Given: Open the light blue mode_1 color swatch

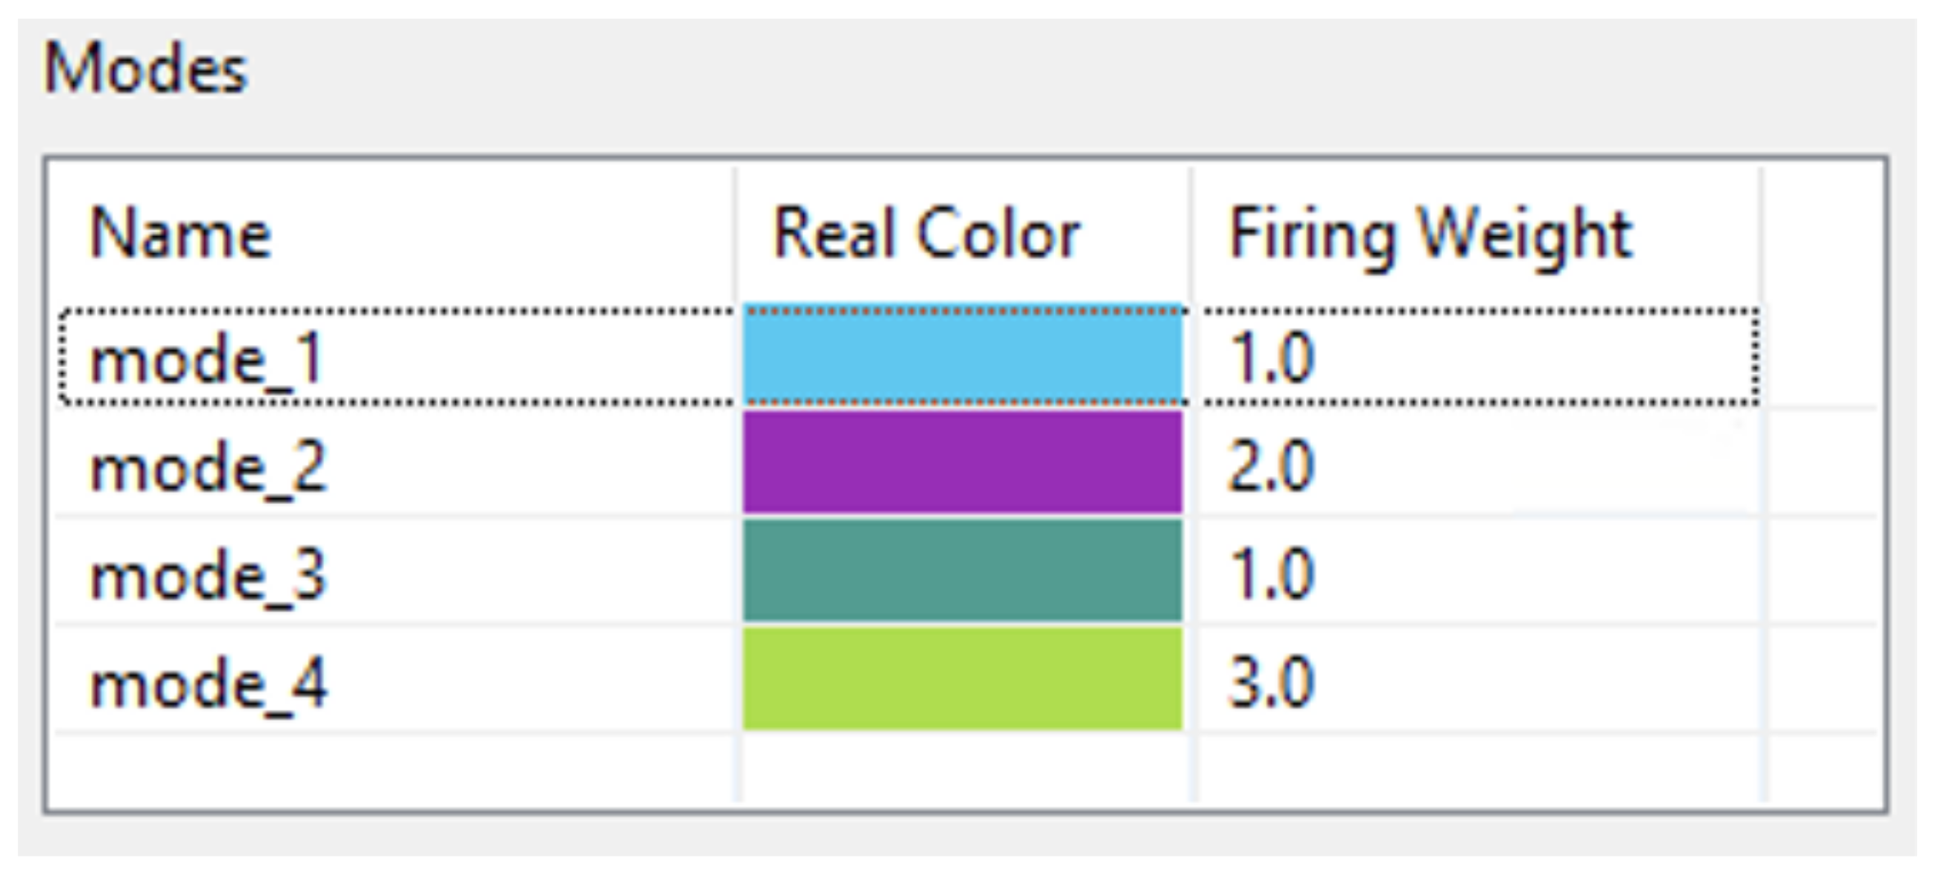Looking at the screenshot, I should 962,357.
